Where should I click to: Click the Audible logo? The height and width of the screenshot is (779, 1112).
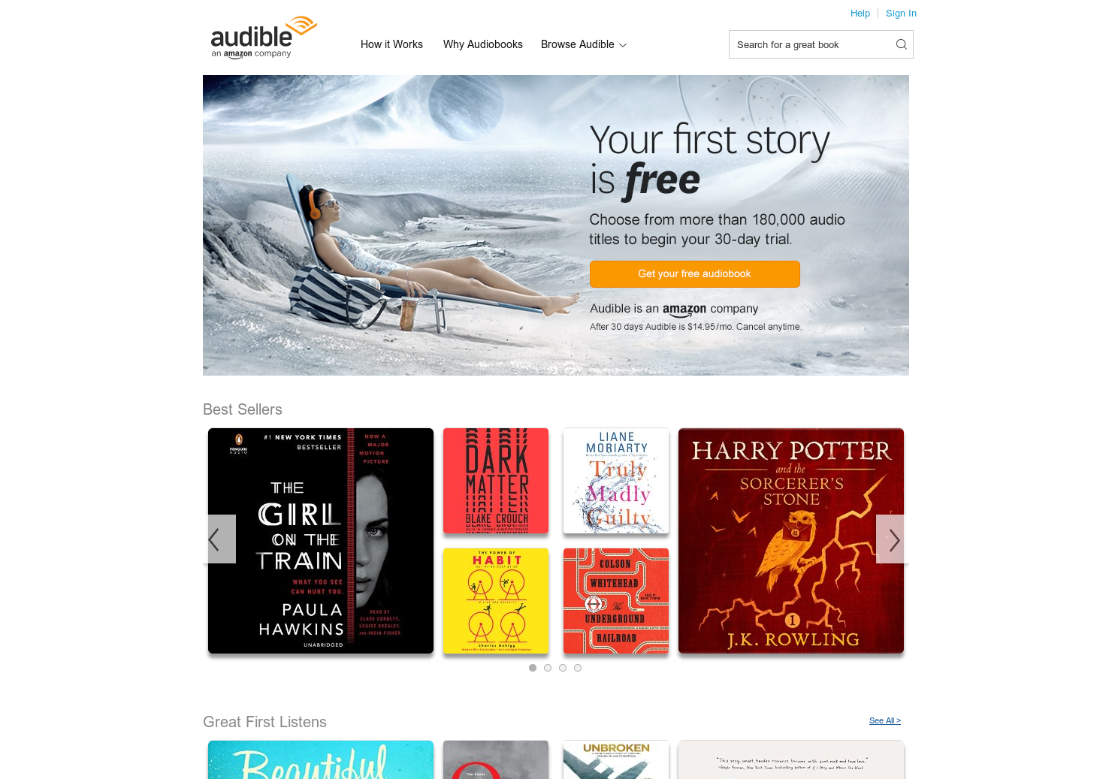click(264, 38)
